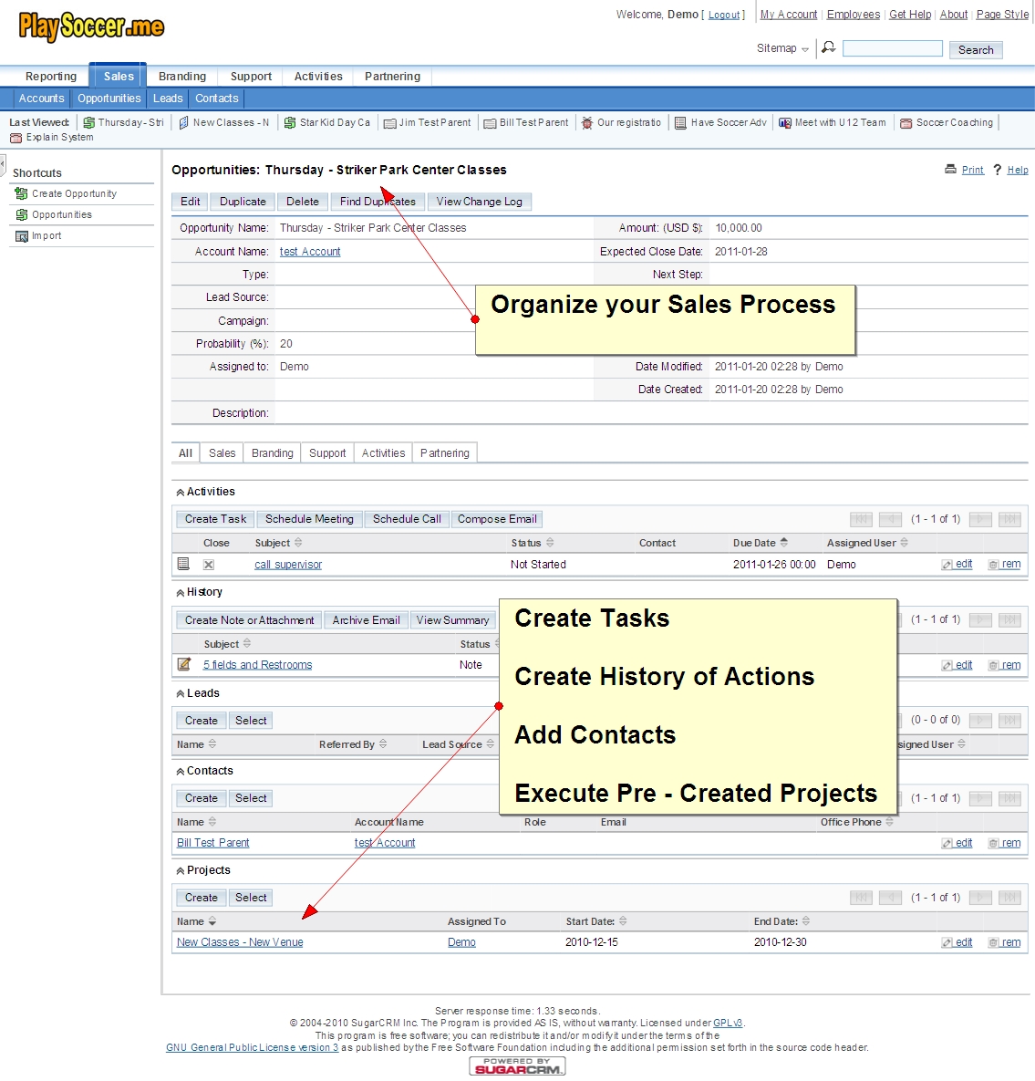Remove the New Classes - New Venue project
The width and height of the screenshot is (1035, 1081).
(x=1005, y=942)
